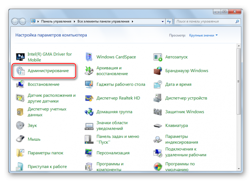Open the Автозапуск icon
The width and height of the screenshot is (252, 182).
coord(158,57)
